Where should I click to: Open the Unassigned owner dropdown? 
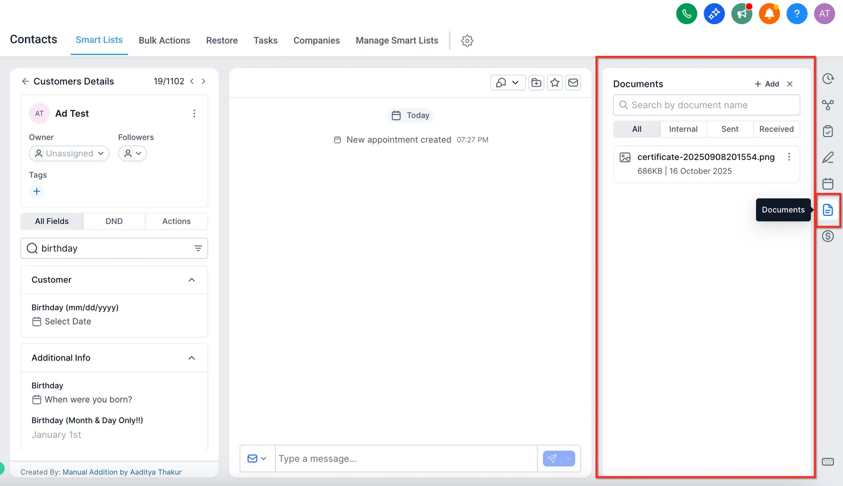[x=69, y=153]
